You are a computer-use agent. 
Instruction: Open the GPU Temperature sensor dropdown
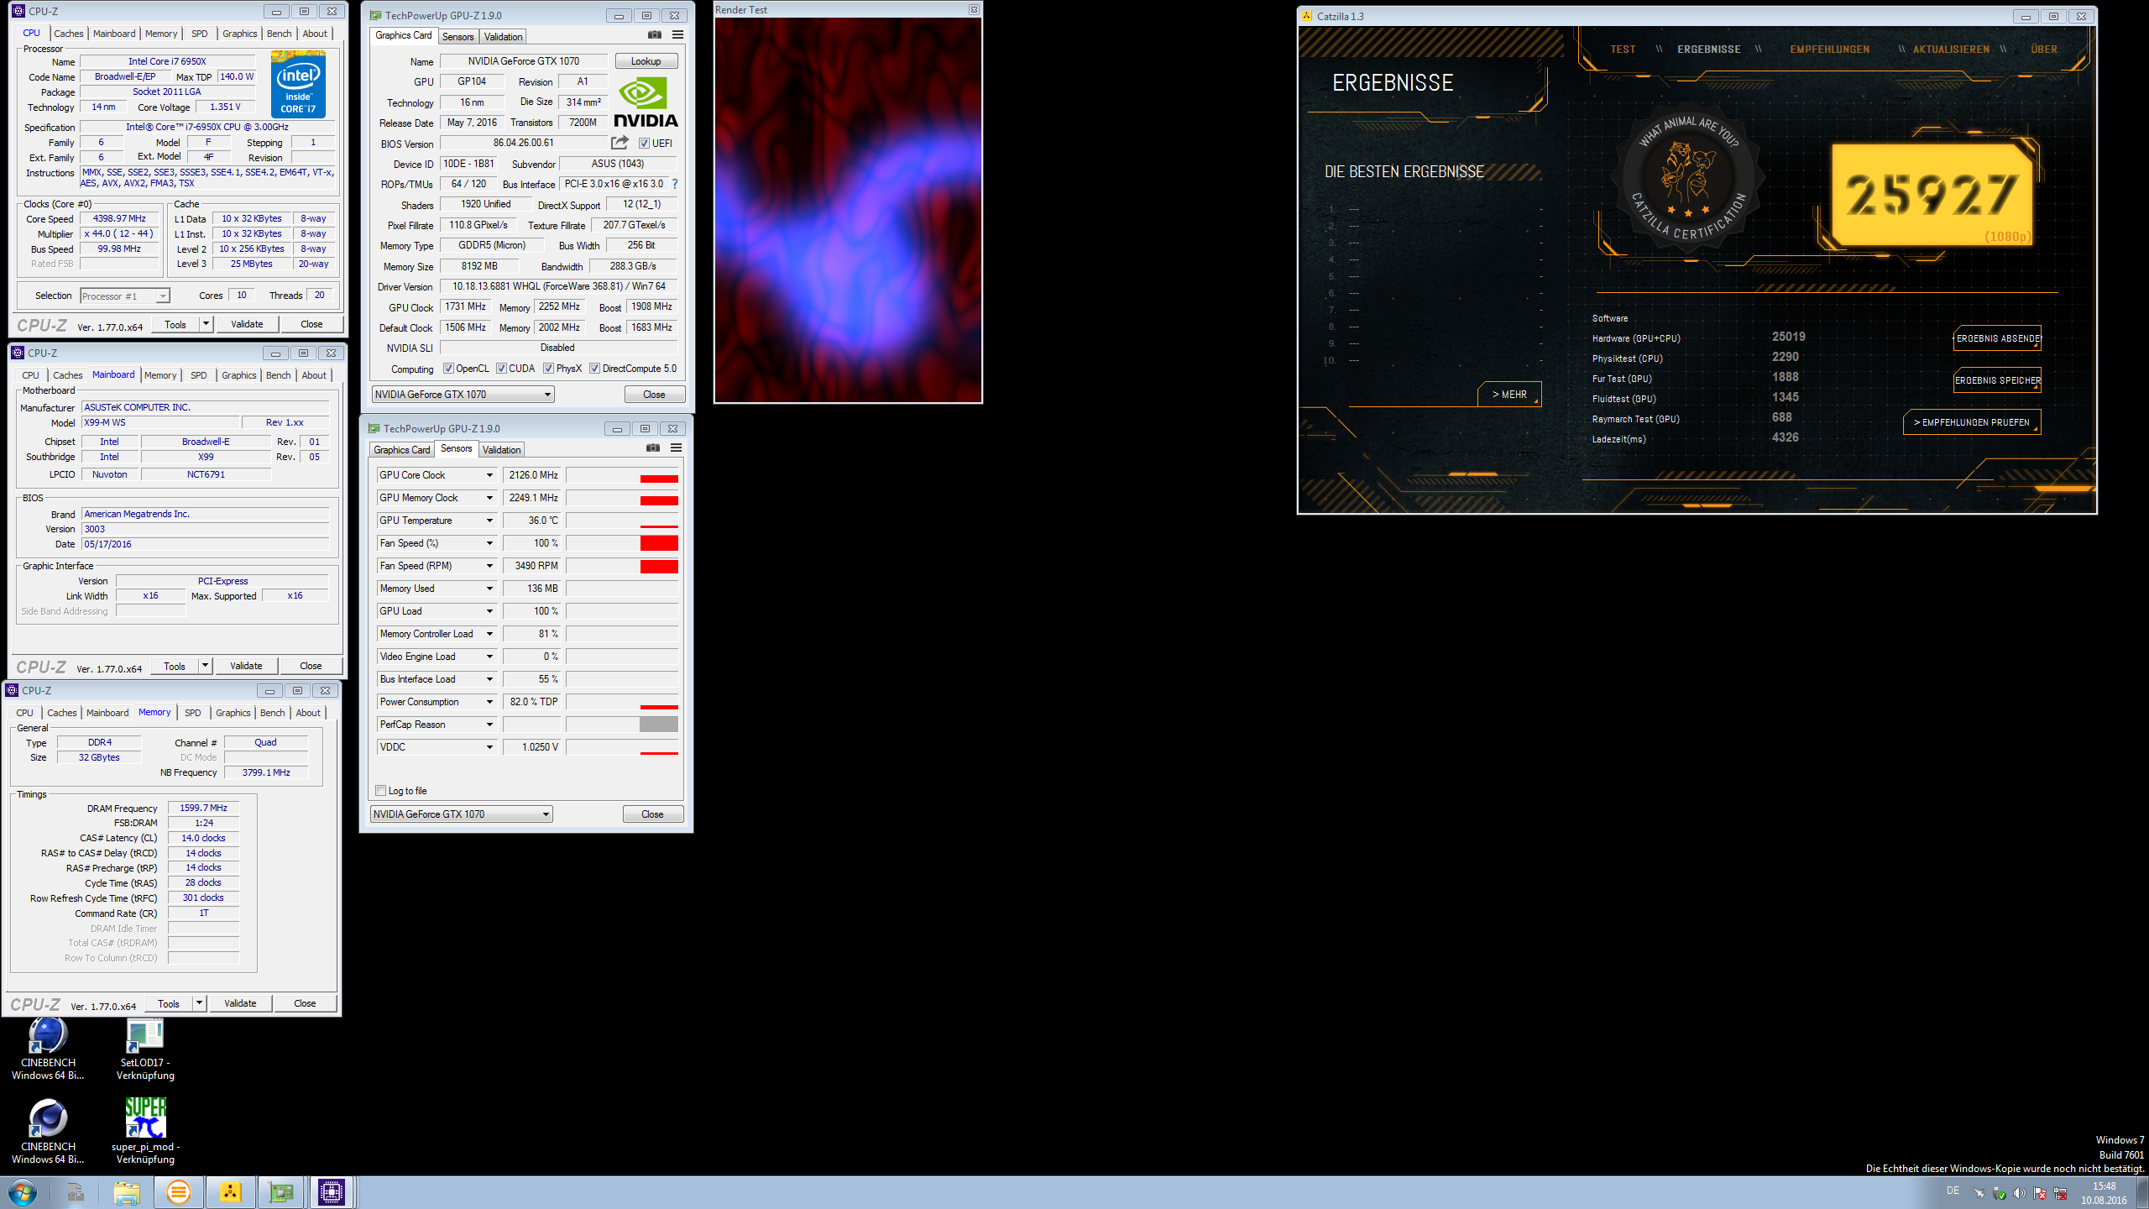coord(489,521)
